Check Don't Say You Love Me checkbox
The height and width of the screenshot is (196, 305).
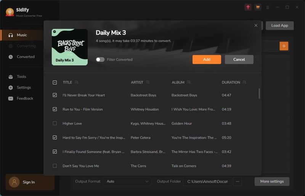point(55,166)
